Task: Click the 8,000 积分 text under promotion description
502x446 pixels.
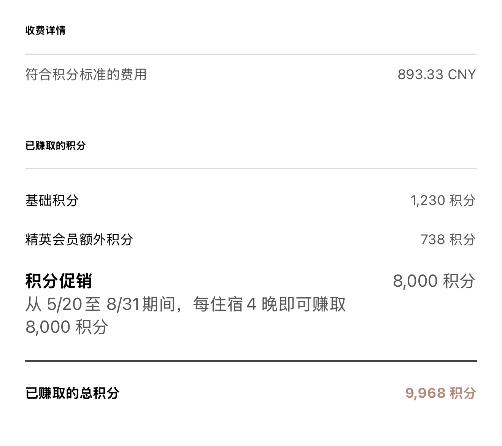Action: [x=67, y=327]
